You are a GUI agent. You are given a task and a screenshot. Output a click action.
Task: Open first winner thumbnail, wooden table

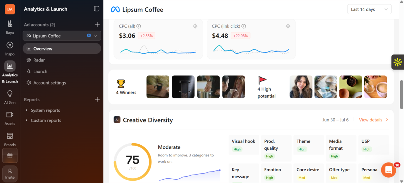pos(158,87)
